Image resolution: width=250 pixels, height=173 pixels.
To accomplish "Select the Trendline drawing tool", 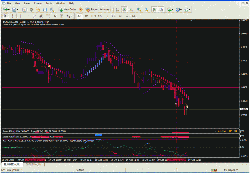I will click(34, 16).
